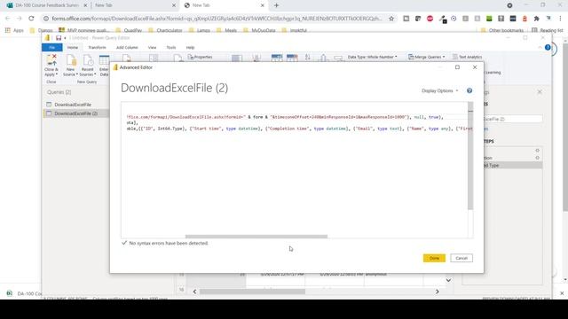Click the Properties ribbon button

click(x=200, y=57)
